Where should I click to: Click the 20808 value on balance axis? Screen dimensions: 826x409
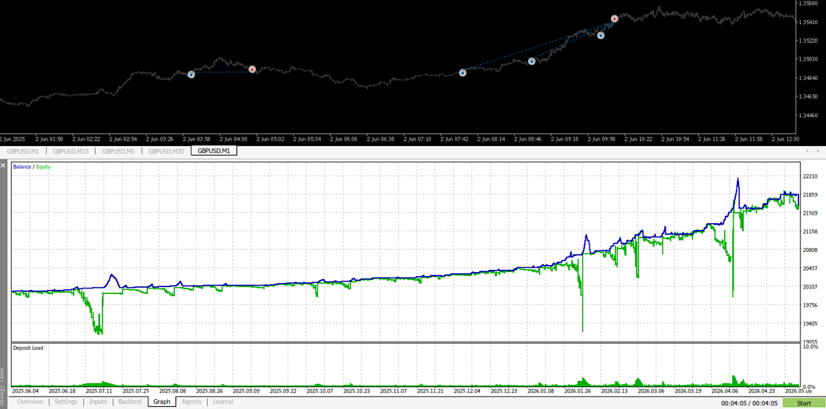point(809,251)
